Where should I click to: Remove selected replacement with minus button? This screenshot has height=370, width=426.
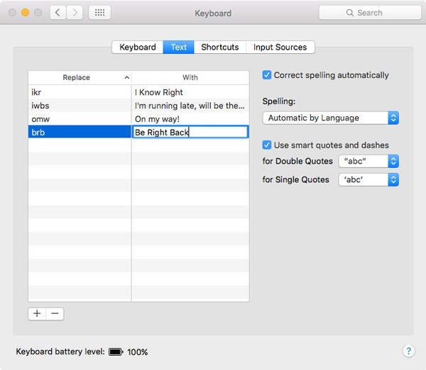pos(55,313)
